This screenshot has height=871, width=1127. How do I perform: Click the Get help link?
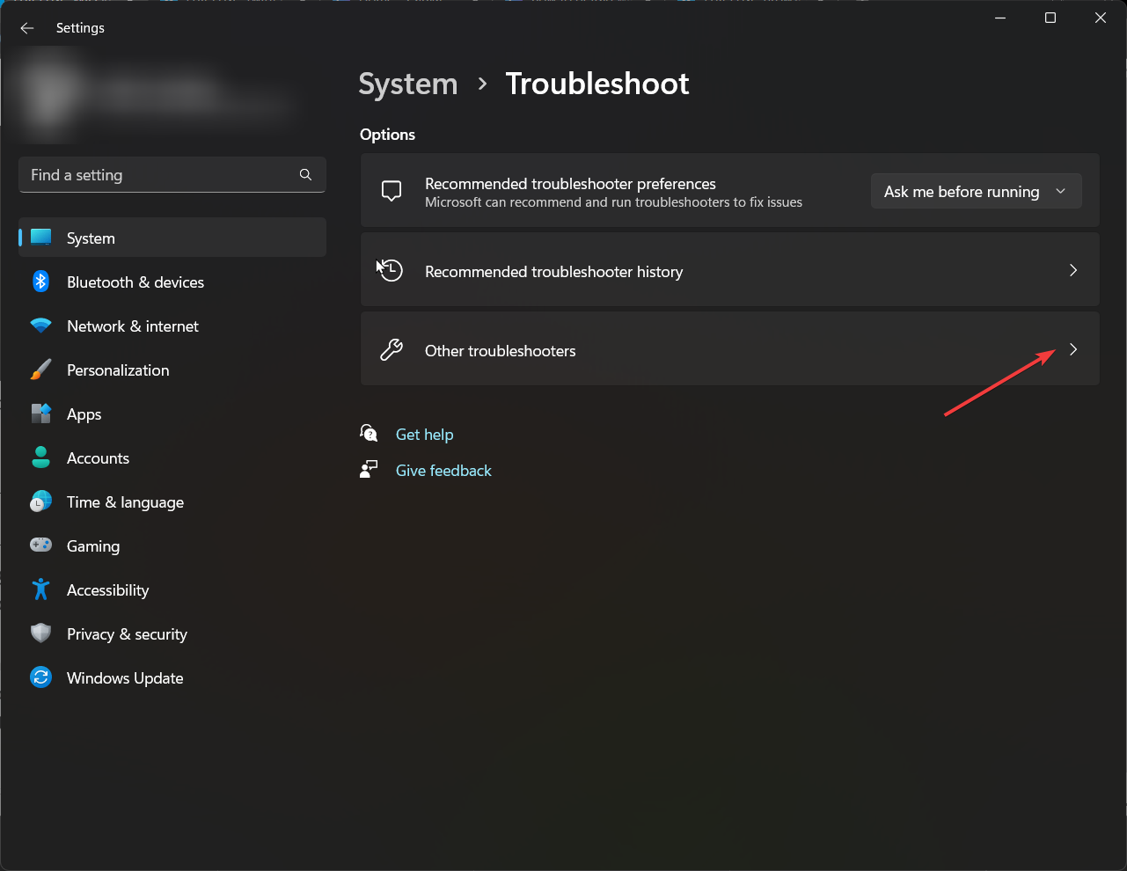click(x=424, y=435)
